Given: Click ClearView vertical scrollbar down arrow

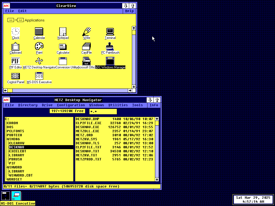Looking at the screenshot, I should click(134, 87).
